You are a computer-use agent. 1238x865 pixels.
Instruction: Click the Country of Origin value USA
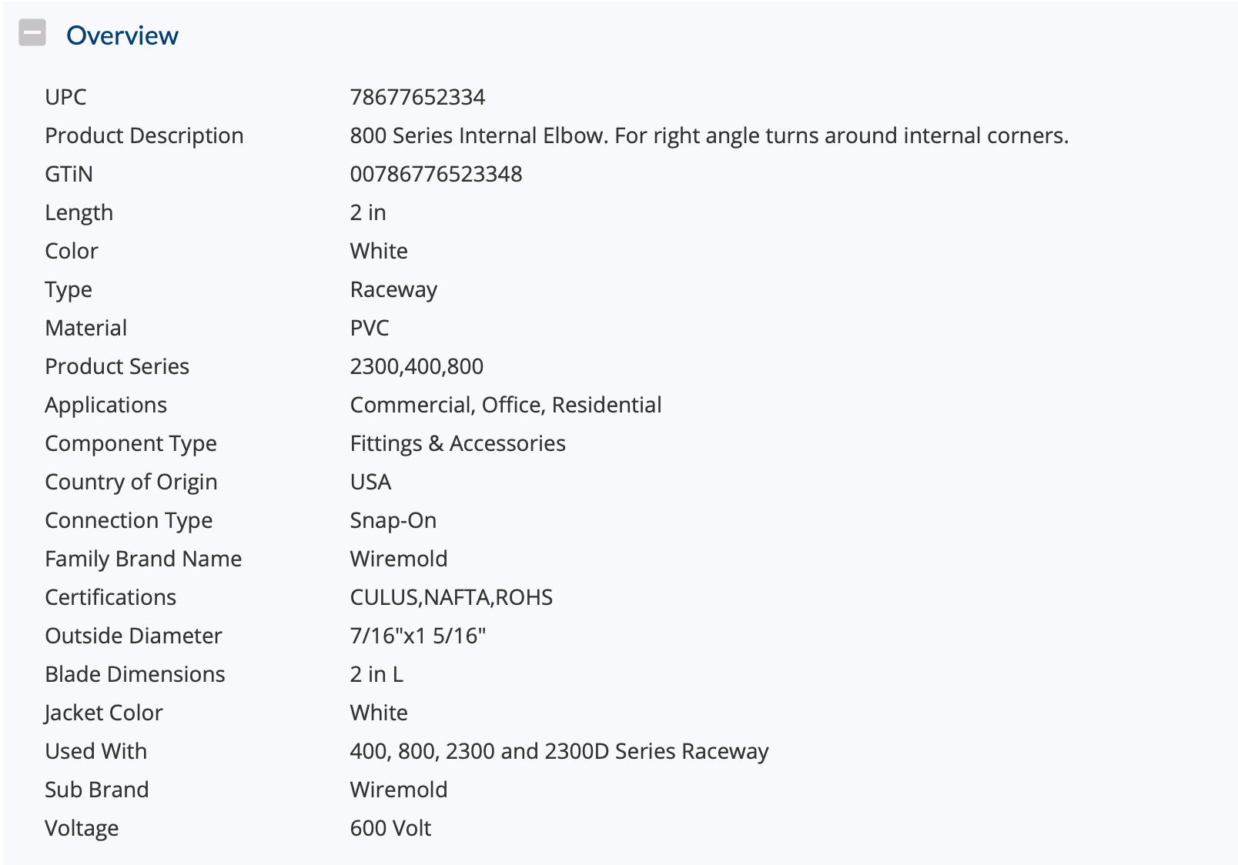click(x=370, y=482)
